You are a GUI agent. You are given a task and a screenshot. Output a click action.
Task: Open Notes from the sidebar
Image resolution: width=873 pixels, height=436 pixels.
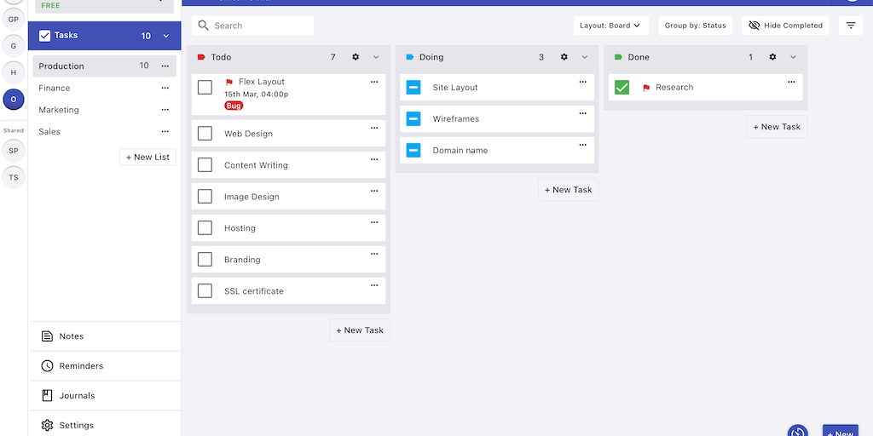(71, 336)
